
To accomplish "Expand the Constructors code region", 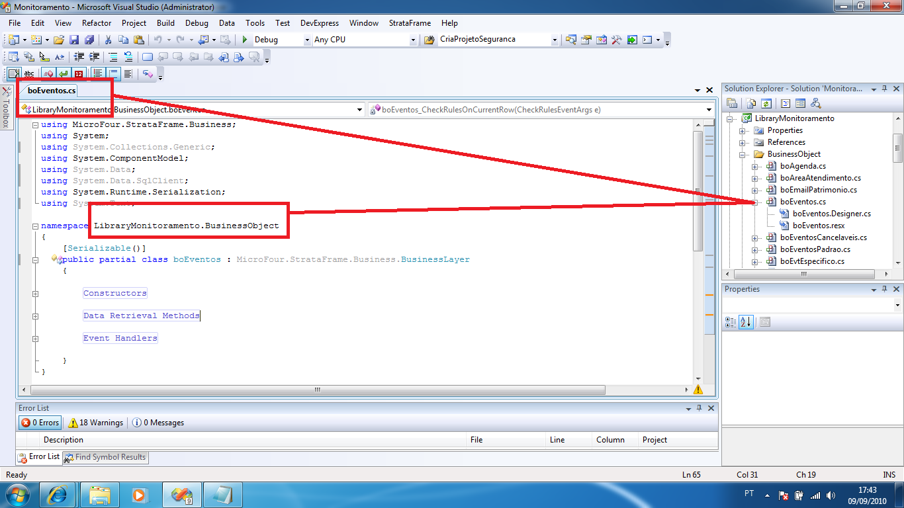I will 35,294.
